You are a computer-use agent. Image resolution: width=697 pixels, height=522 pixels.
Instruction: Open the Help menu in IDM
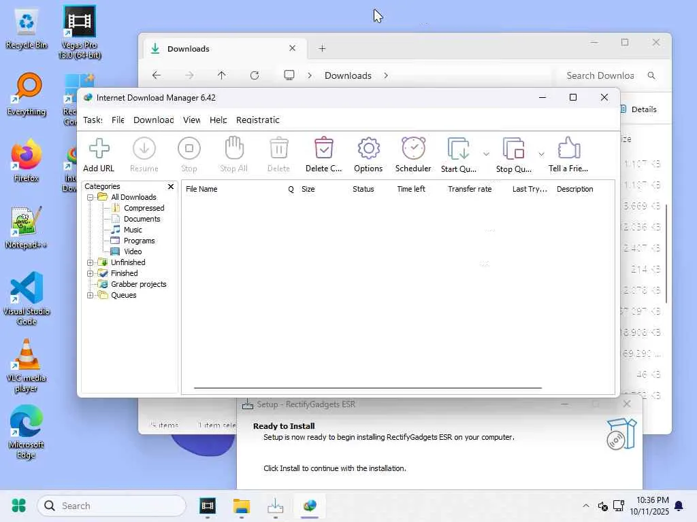click(x=218, y=120)
